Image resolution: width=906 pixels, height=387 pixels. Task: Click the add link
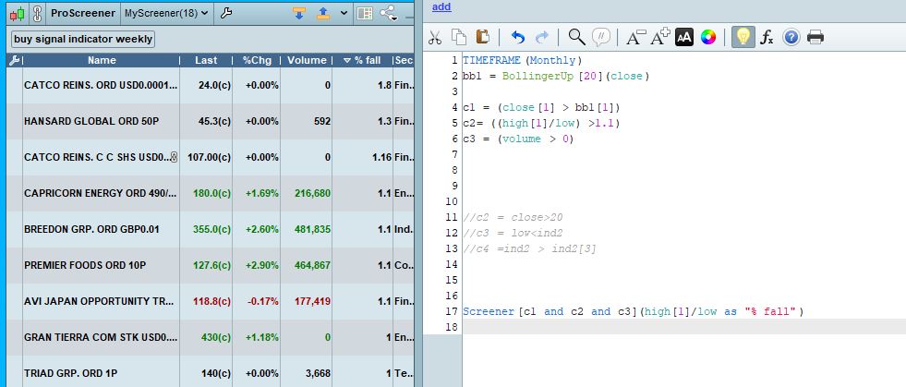point(441,7)
